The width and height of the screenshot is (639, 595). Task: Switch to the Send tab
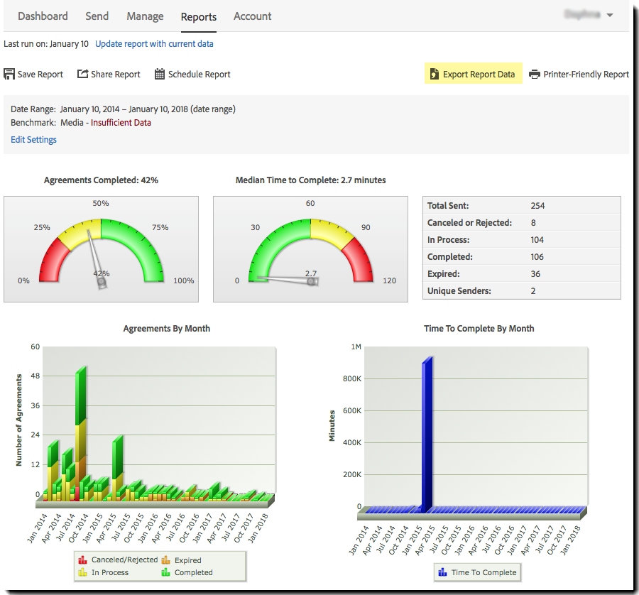tap(97, 16)
